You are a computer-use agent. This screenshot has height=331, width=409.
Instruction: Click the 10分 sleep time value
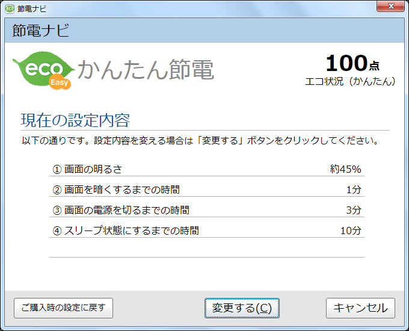pos(351,230)
